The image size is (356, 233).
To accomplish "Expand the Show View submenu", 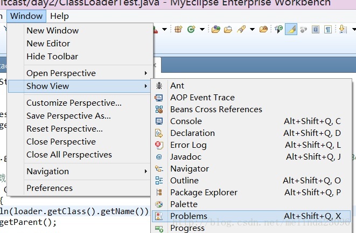I will (x=79, y=86).
